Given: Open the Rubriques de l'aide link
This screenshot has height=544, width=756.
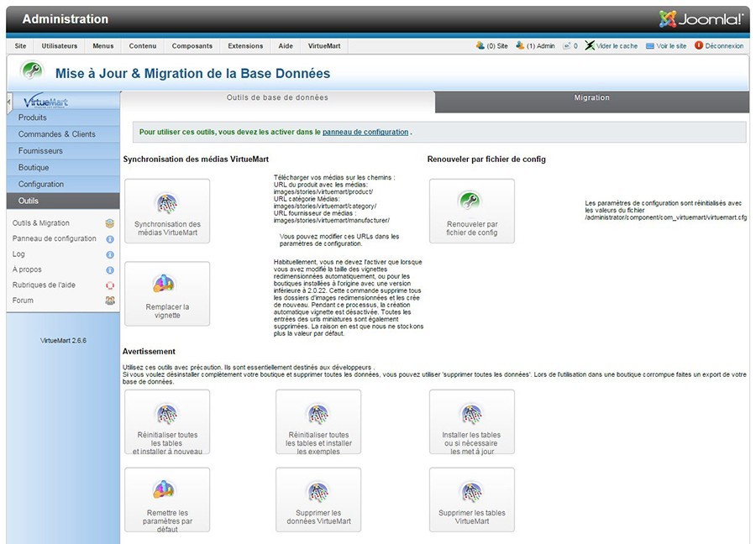Looking at the screenshot, I should click(x=44, y=285).
